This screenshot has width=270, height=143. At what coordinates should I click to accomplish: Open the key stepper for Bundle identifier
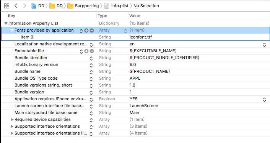coord(91,58)
